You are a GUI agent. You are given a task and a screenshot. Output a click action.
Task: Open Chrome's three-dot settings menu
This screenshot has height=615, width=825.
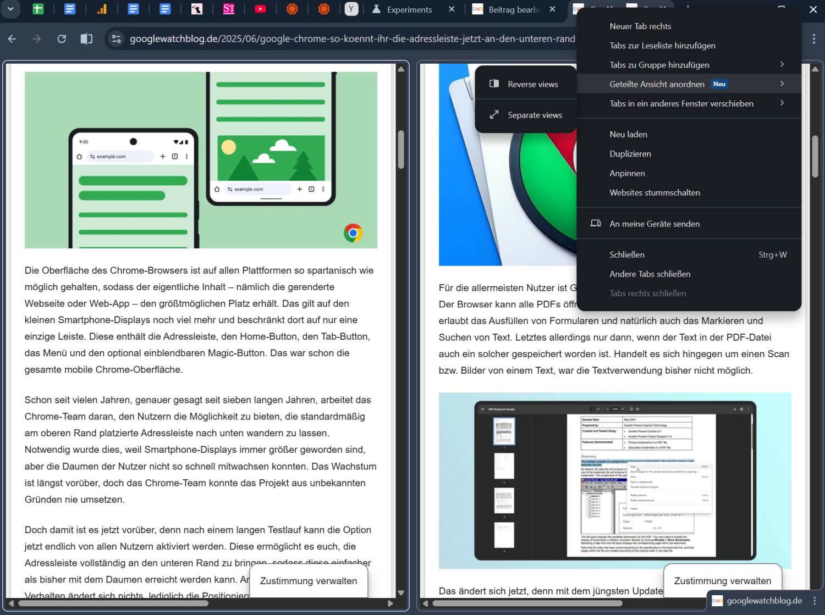[x=815, y=38]
